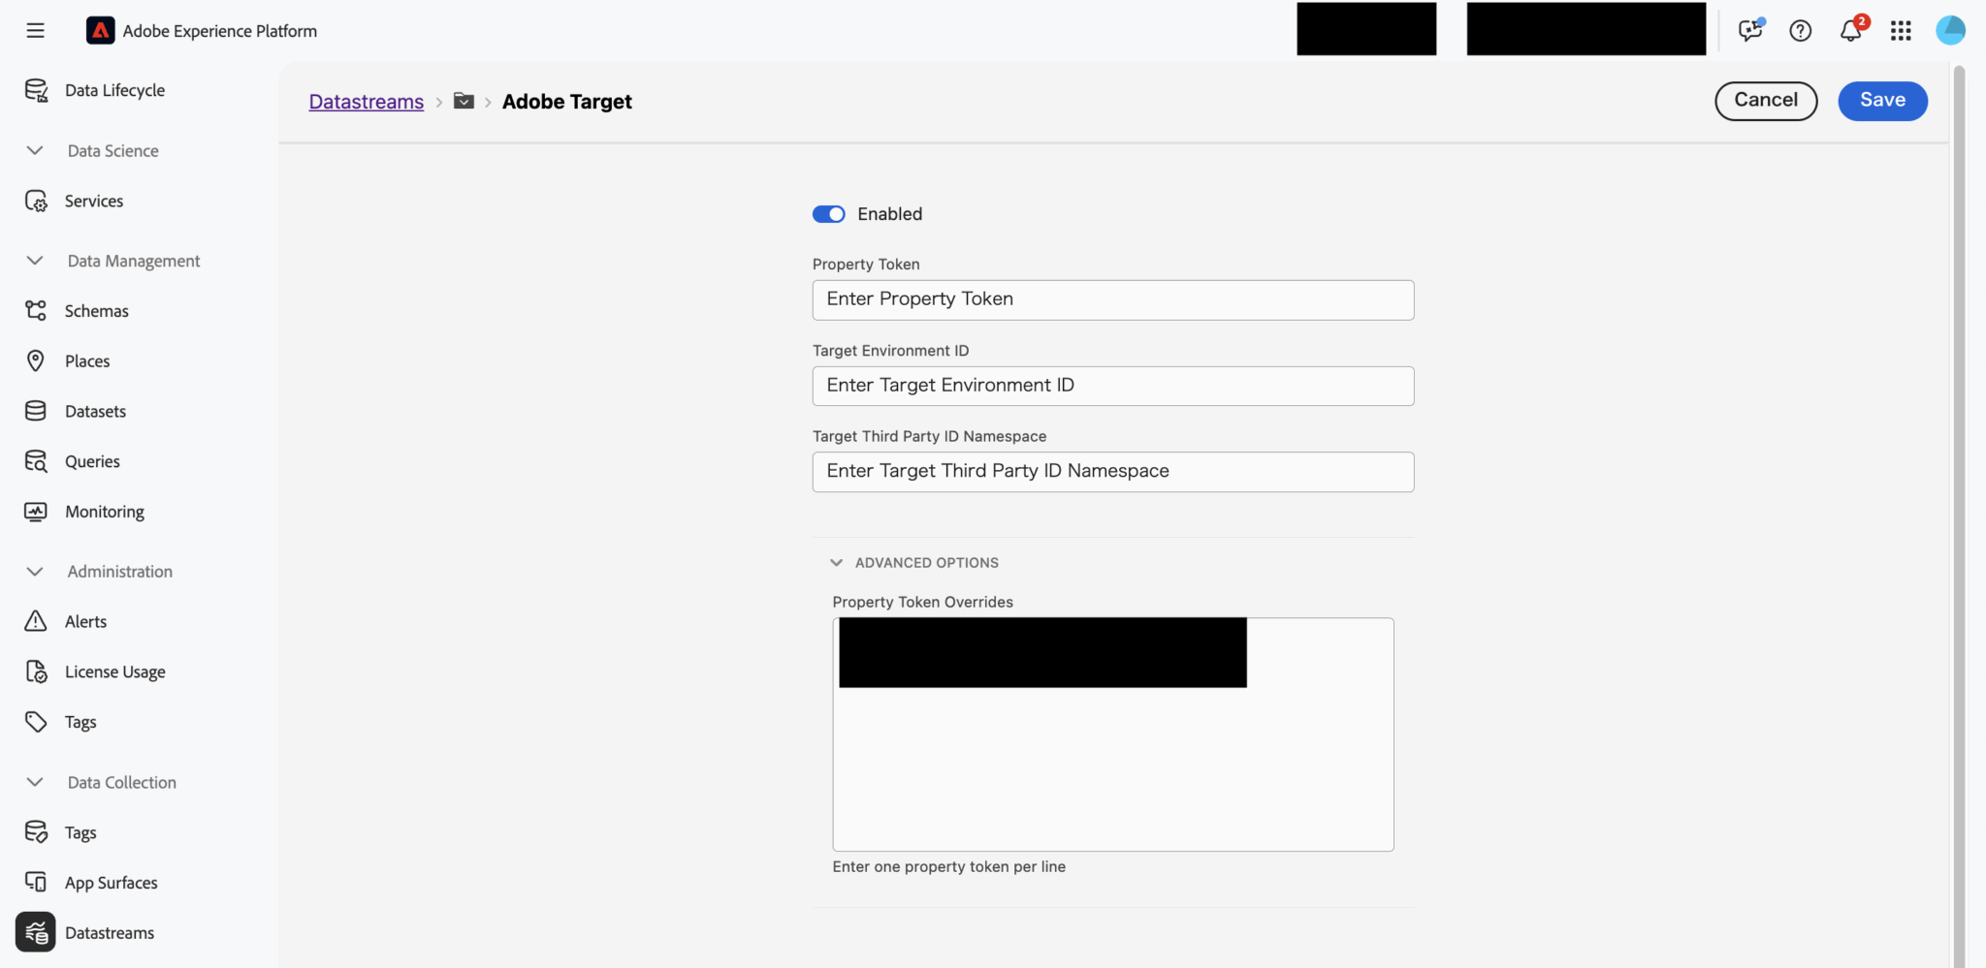
Task: Open notifications bell icon
Action: tap(1851, 30)
